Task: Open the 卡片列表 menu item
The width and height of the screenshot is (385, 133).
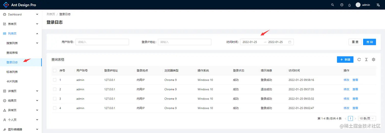Action: click(21, 82)
